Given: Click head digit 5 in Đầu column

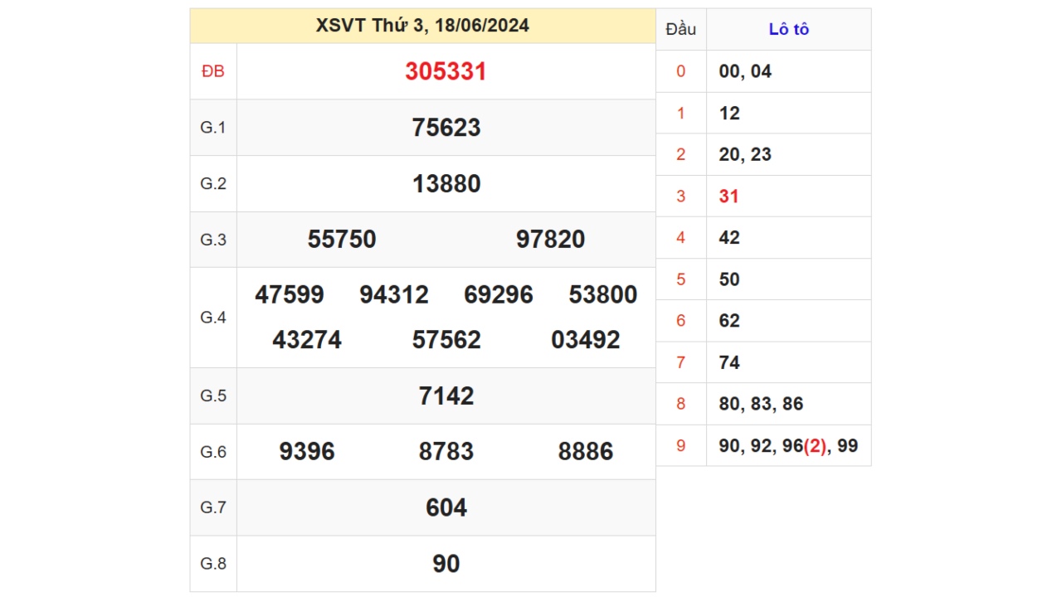Looking at the screenshot, I should click(681, 279).
